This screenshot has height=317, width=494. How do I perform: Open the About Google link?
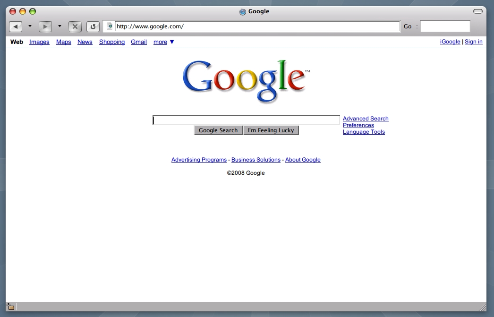[303, 160]
